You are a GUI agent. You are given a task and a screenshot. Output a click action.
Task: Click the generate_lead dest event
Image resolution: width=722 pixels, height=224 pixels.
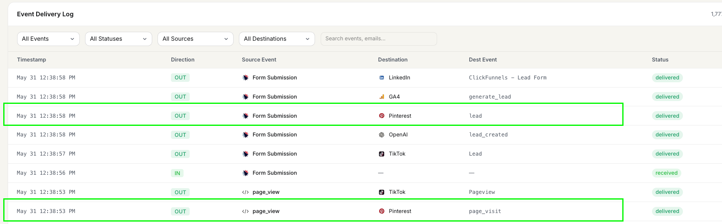490,97
